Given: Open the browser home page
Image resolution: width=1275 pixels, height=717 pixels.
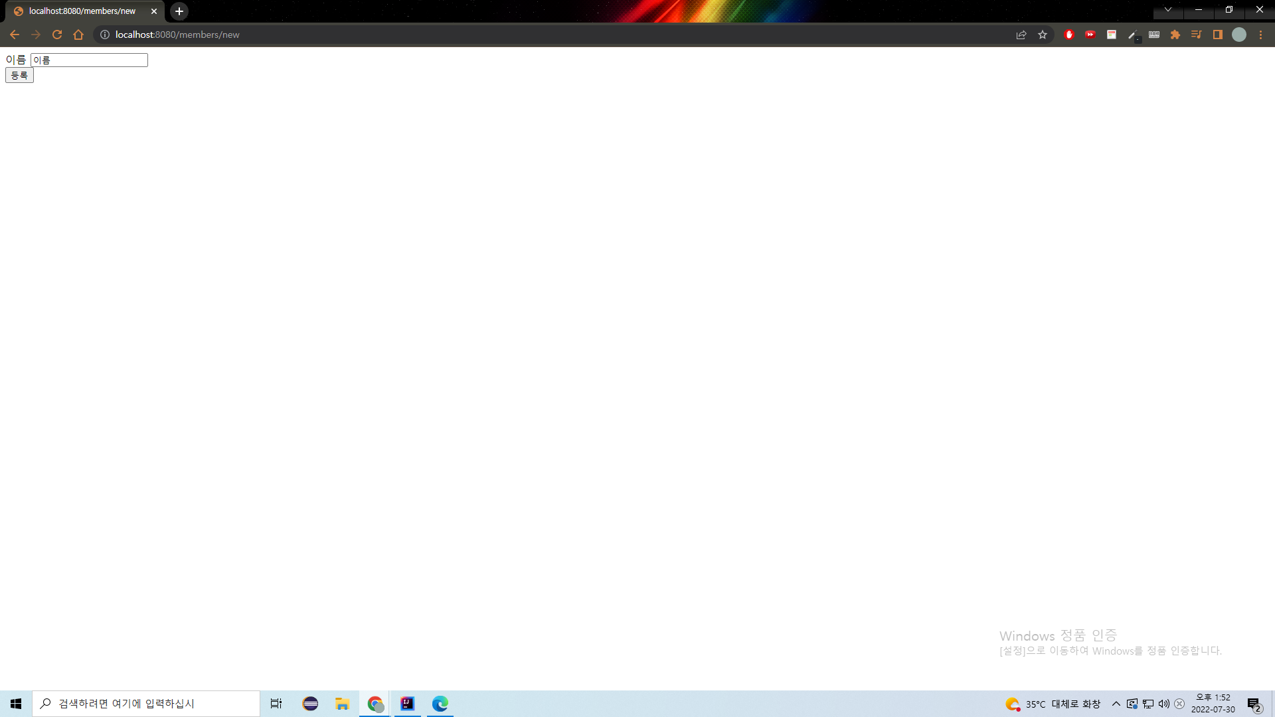Looking at the screenshot, I should (x=78, y=35).
